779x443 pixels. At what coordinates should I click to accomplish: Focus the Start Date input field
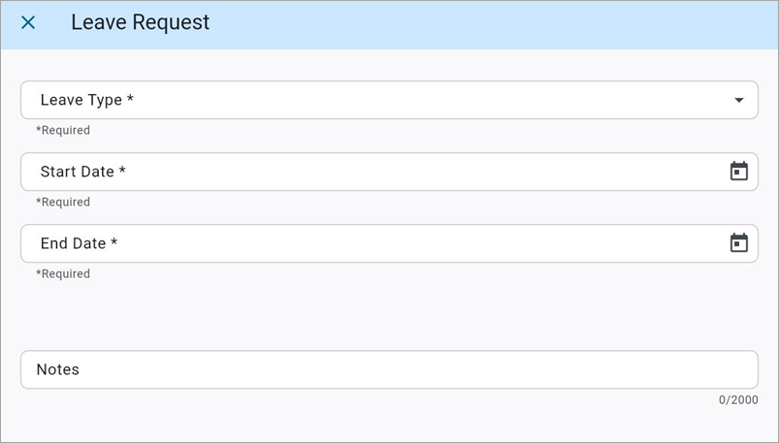pyautogui.click(x=388, y=172)
